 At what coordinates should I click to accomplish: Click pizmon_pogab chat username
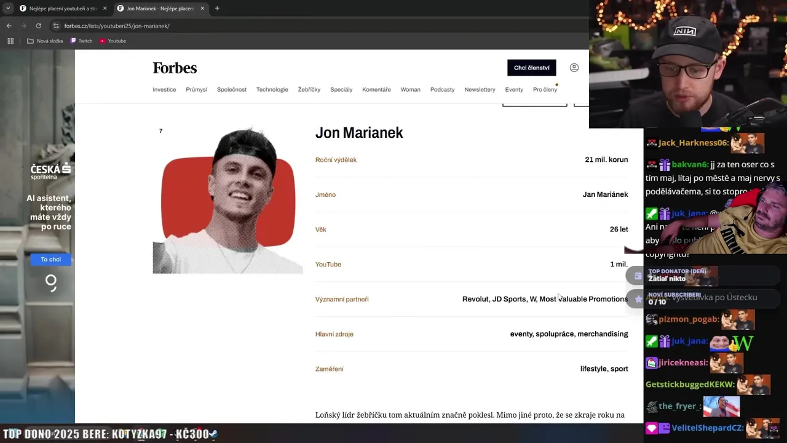pos(689,319)
